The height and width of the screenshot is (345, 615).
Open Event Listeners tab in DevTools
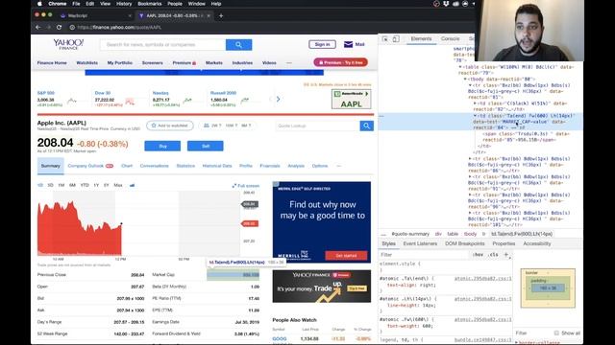coord(420,243)
